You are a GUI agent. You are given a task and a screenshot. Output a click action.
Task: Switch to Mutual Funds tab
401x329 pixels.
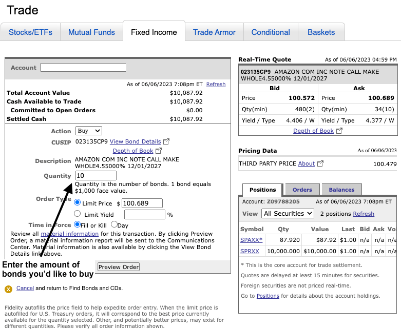[91, 32]
